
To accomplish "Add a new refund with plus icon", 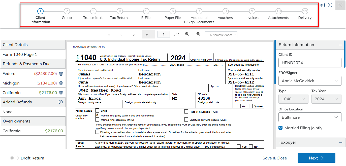I will tap(60, 102).
